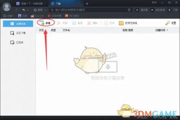Maximize the browser window
Screen dimensions: 180x120
[169, 3]
